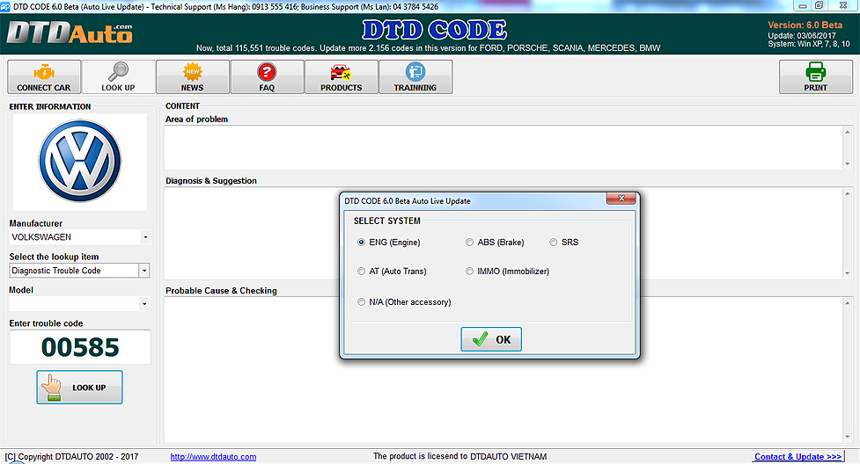This screenshot has height=464, width=860.
Task: Restore the DTD CODE main window
Action: click(819, 5)
